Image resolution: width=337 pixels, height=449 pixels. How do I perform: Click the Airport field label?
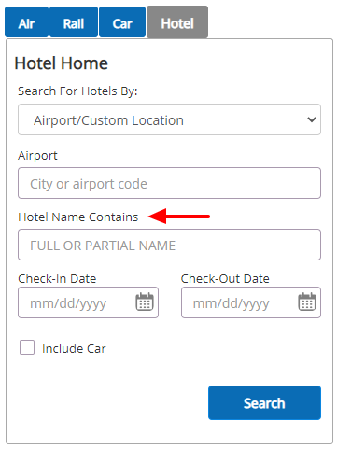click(37, 156)
